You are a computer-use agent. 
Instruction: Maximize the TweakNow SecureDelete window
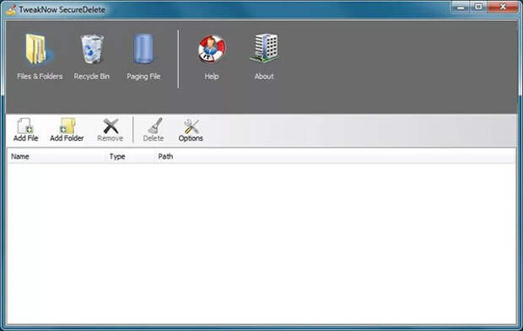click(x=478, y=7)
